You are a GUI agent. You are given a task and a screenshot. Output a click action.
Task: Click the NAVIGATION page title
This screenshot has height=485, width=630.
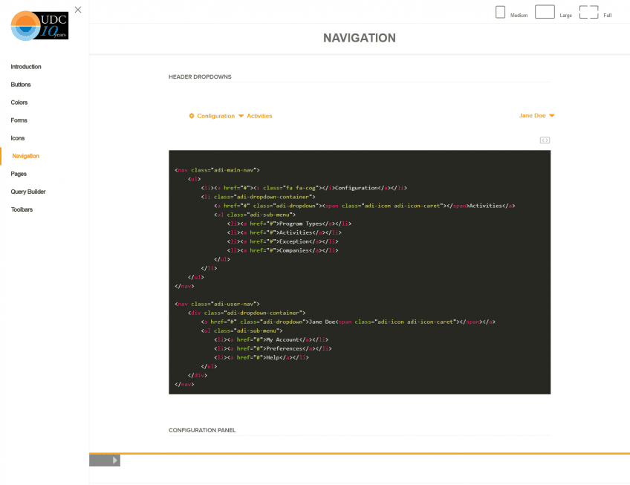360,38
